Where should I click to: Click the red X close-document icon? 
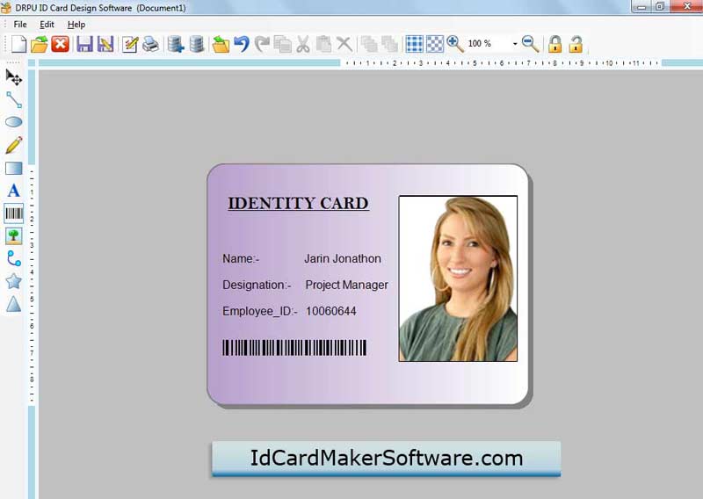pos(60,44)
